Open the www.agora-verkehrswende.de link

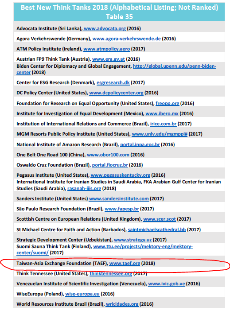pos(127,39)
